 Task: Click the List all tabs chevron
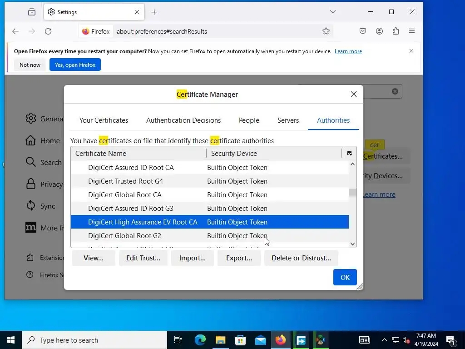(x=333, y=12)
